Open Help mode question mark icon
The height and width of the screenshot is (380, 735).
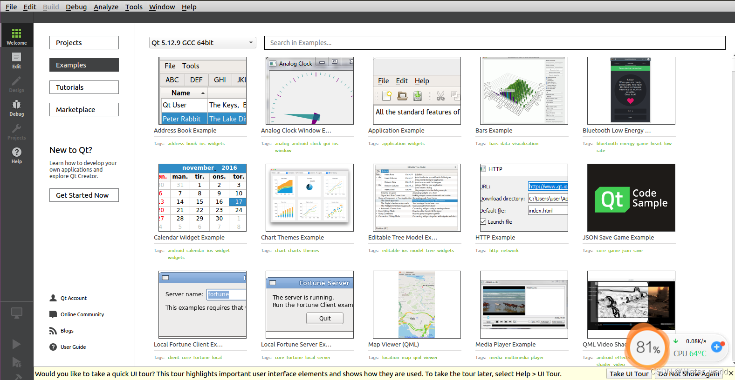pyautogui.click(x=16, y=153)
